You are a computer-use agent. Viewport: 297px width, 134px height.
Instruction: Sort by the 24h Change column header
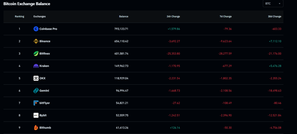(x=173, y=17)
